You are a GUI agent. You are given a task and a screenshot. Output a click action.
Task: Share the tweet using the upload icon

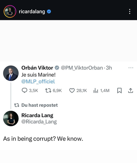(130, 90)
